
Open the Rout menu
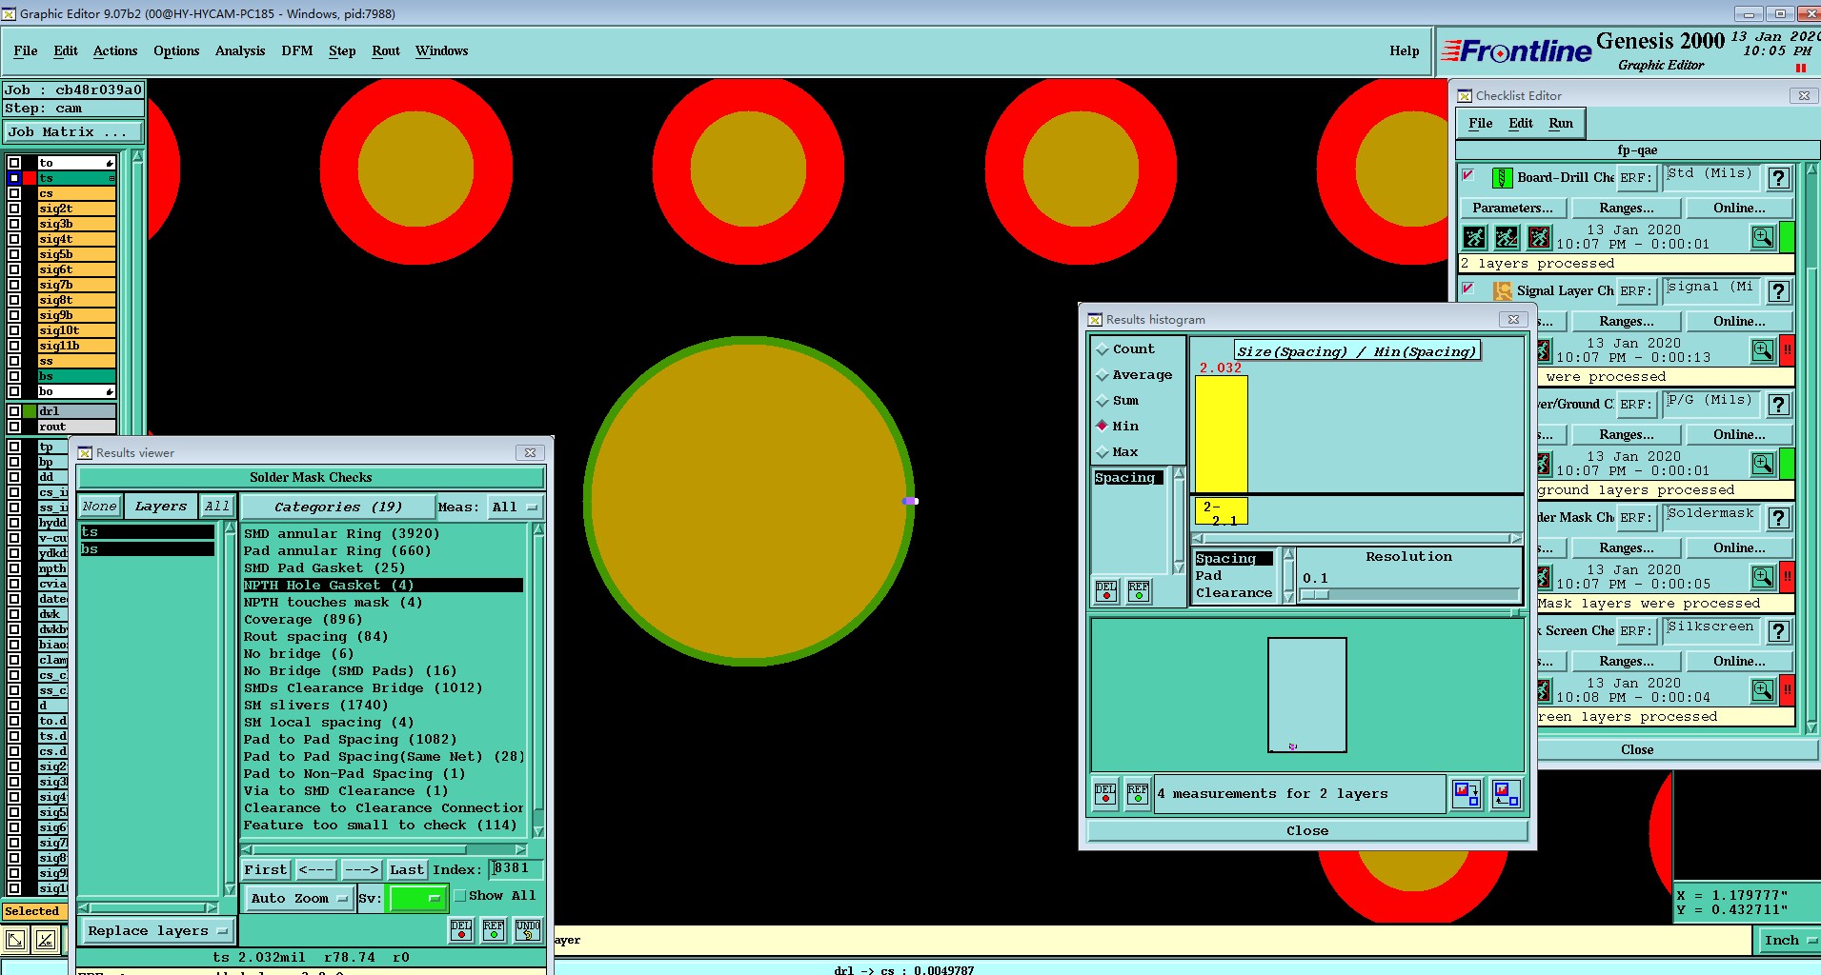pos(386,50)
